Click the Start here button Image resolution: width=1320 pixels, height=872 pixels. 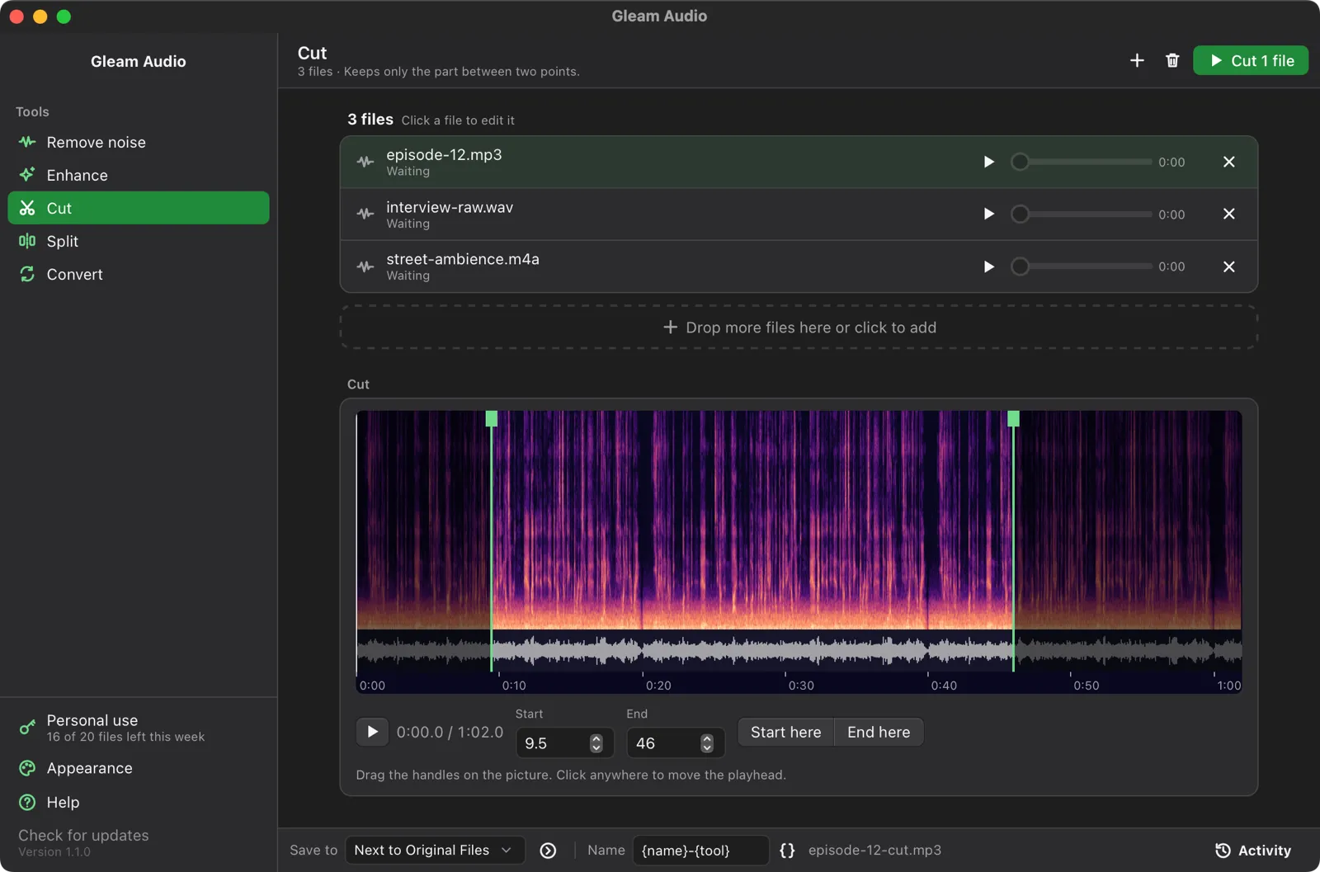785,732
